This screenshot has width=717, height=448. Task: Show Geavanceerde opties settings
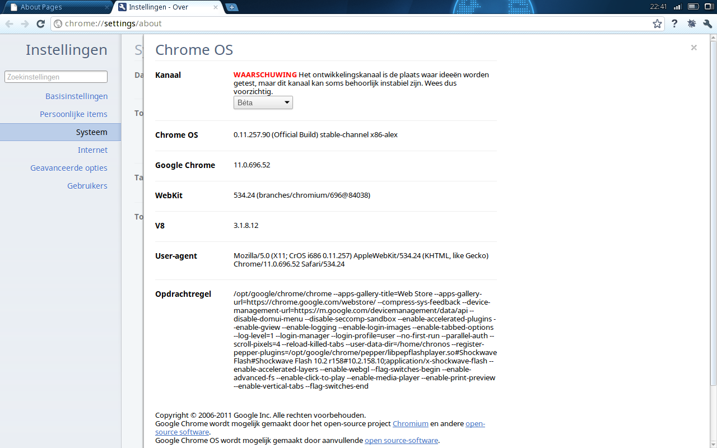(69, 168)
